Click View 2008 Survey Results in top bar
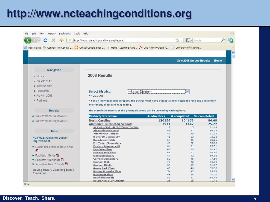This screenshot has width=270, height=202. 193,60
